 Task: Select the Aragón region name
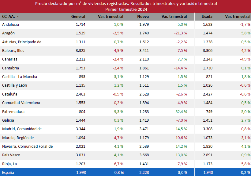tap(8, 33)
